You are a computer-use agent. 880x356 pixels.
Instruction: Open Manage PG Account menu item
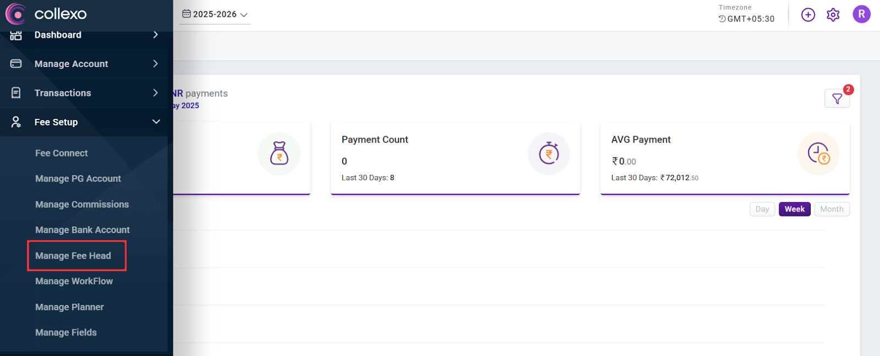(x=78, y=179)
